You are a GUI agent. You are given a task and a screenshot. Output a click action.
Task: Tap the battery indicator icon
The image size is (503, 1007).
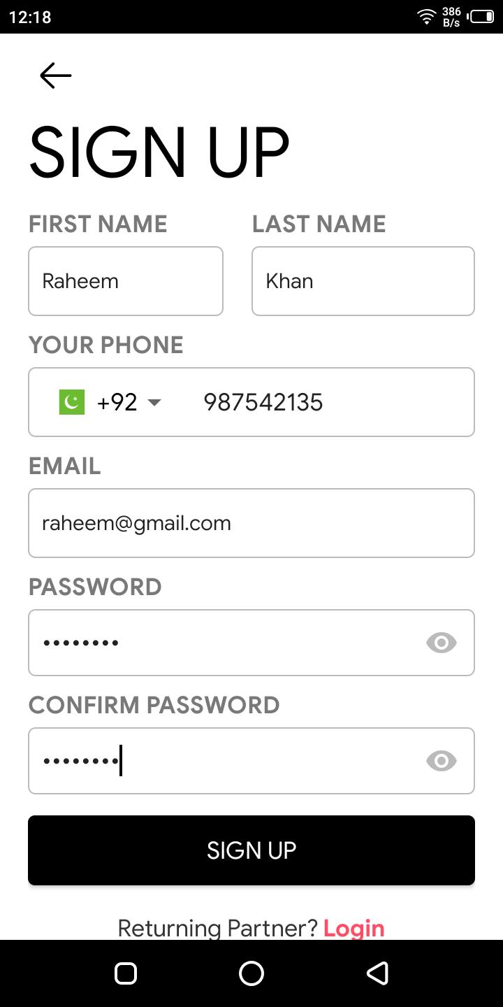click(x=481, y=17)
